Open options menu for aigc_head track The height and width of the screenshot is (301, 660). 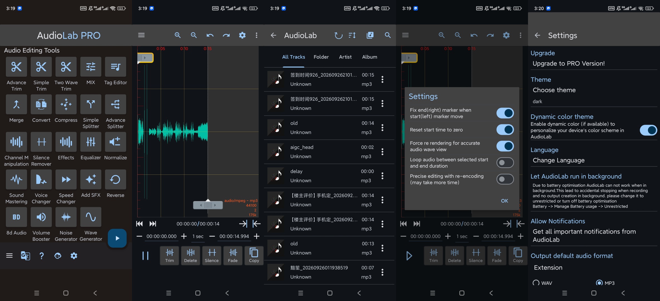point(382,152)
